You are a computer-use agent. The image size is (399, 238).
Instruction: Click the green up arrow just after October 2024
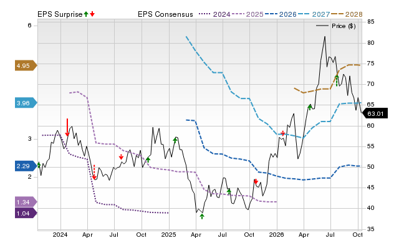click(148, 160)
